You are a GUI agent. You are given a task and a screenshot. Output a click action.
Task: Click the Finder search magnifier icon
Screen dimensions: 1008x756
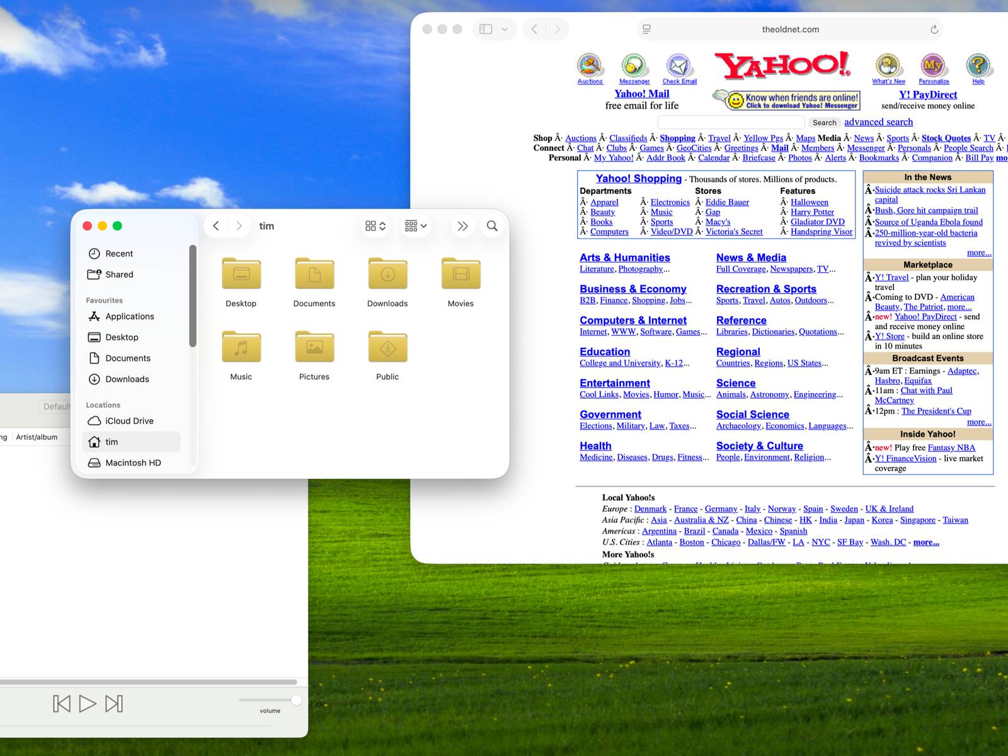[492, 226]
